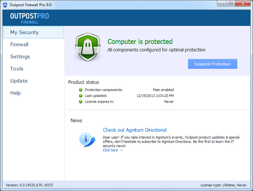
Task: Click the green dot beside Last updated
Action: (81, 96)
